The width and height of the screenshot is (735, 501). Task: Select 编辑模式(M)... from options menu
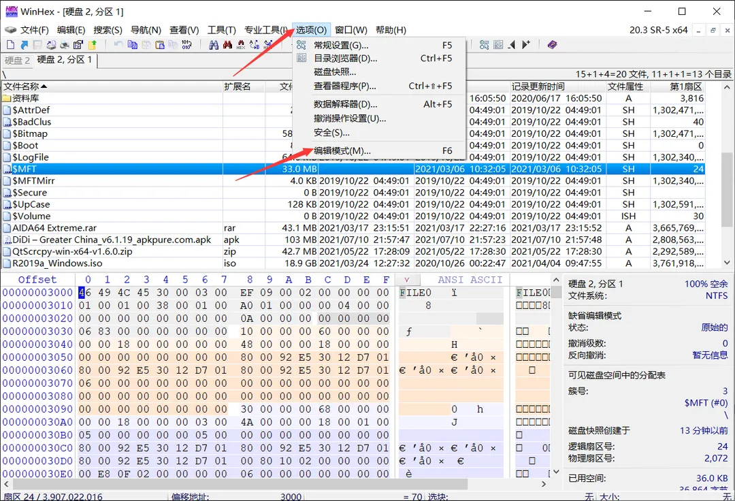click(x=379, y=151)
